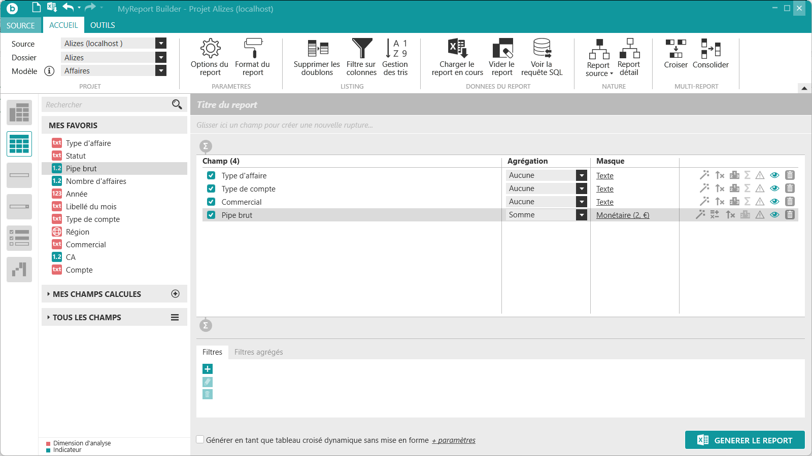Switch to the OUTILS ribbon tab

[103, 25]
